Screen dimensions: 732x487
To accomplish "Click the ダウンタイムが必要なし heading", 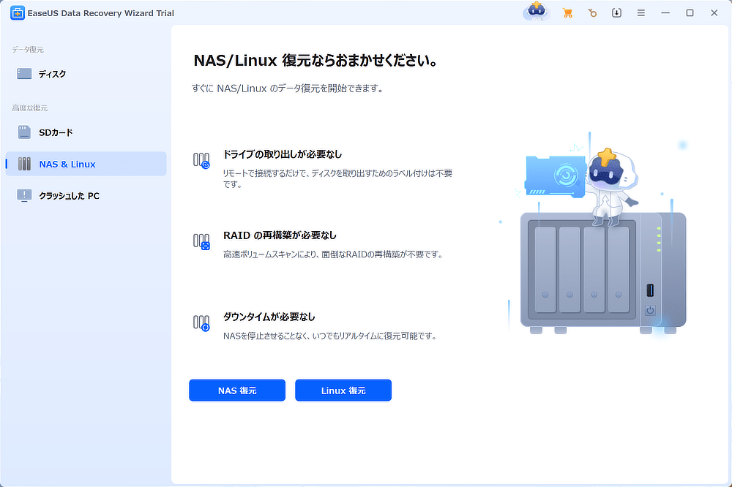I will (x=269, y=317).
